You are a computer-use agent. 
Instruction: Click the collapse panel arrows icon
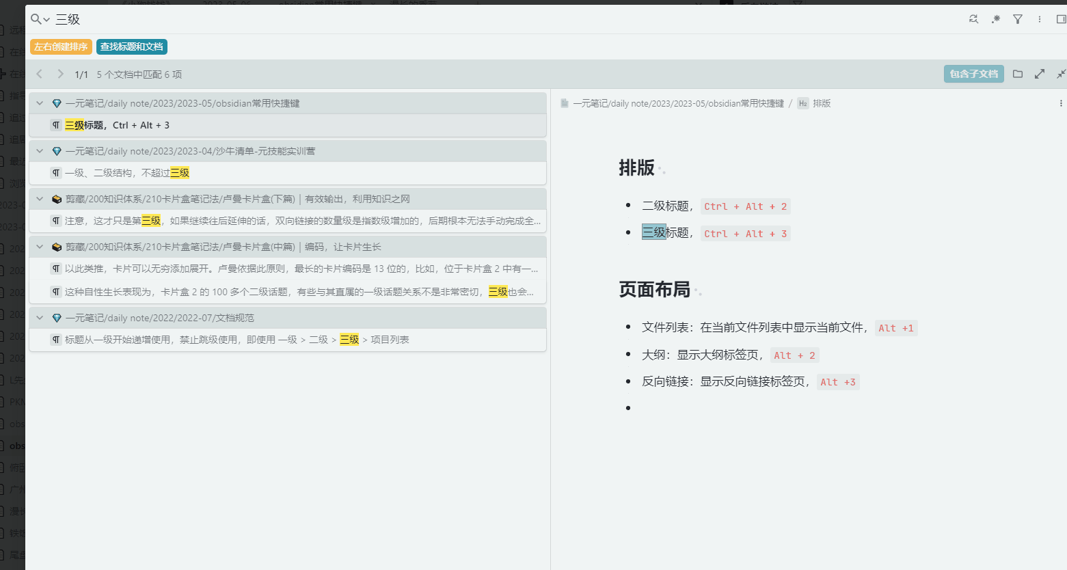point(1061,74)
